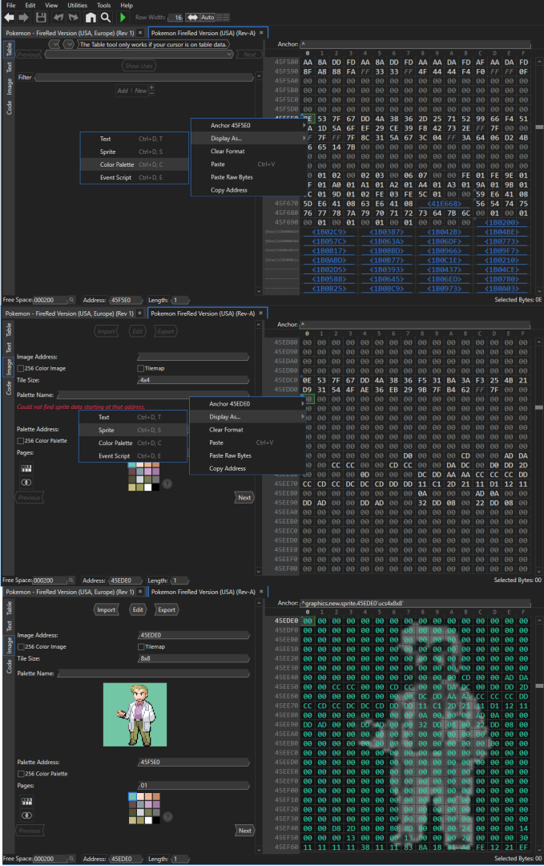Select teal-green palette swatch in bottom panel

click(x=132, y=796)
